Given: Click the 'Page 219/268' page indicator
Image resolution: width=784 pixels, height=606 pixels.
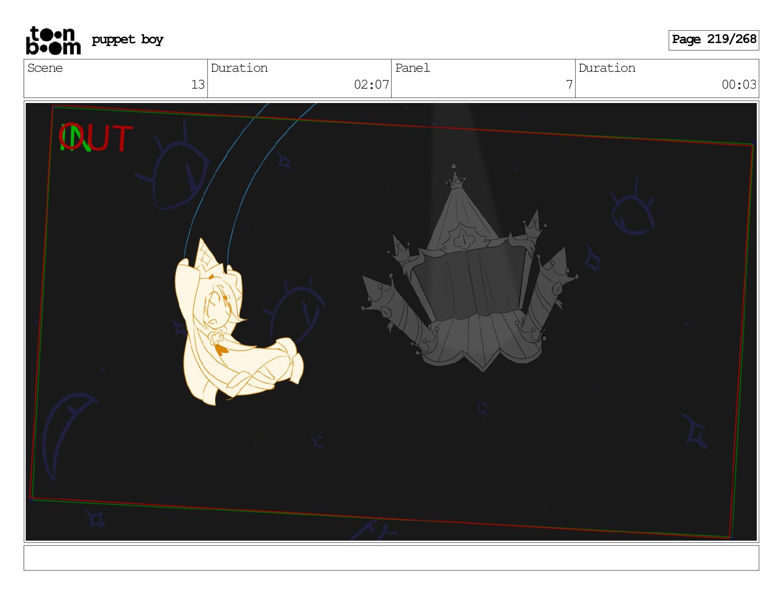Looking at the screenshot, I should tap(714, 40).
